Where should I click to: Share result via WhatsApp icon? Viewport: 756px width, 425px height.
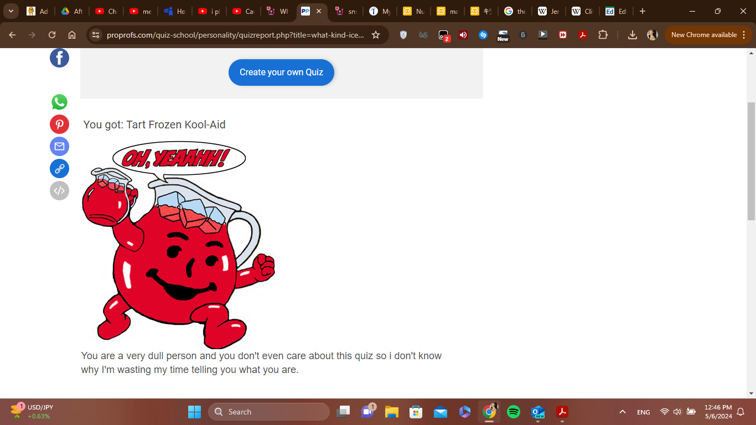tap(59, 102)
